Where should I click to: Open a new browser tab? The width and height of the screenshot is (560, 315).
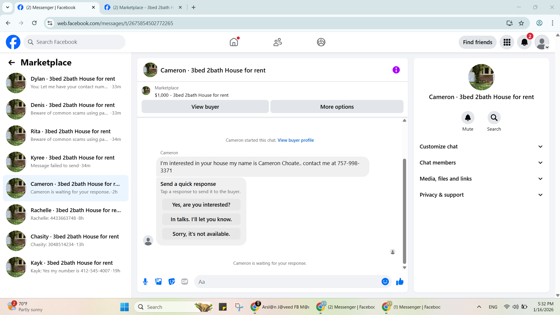(x=194, y=8)
